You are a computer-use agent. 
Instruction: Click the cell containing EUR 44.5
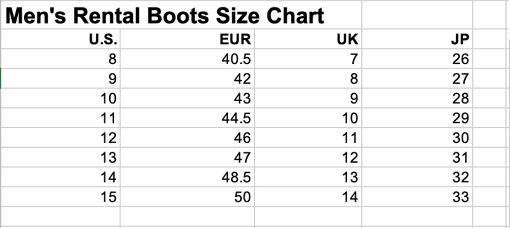[188, 118]
